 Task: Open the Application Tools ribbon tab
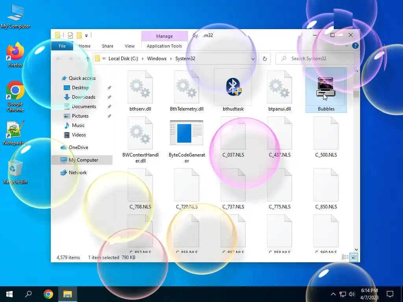coord(164,46)
